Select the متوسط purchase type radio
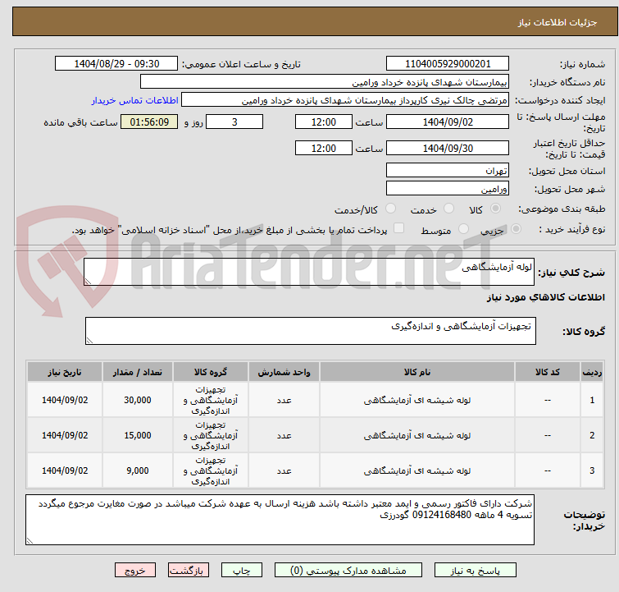Image resolution: width=619 pixels, height=592 pixels. [x=463, y=229]
